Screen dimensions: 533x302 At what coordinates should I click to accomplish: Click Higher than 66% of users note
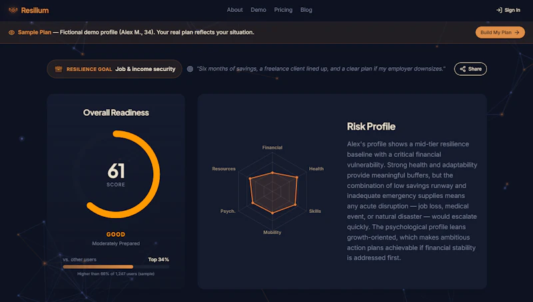click(116, 274)
